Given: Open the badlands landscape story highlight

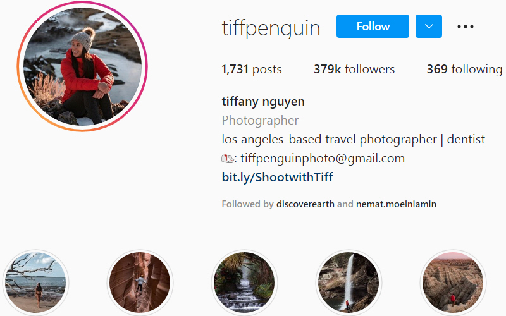Looking at the screenshot, I should tap(453, 282).
